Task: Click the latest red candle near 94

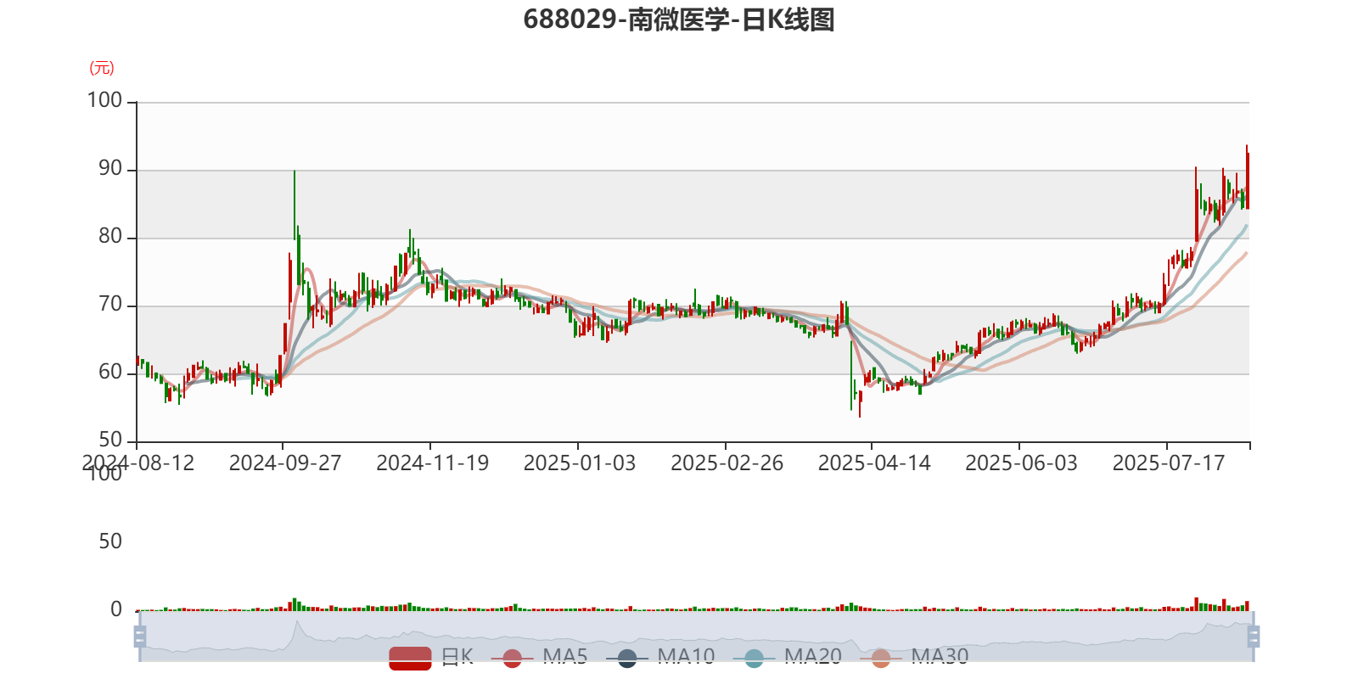Action: pos(1247,177)
